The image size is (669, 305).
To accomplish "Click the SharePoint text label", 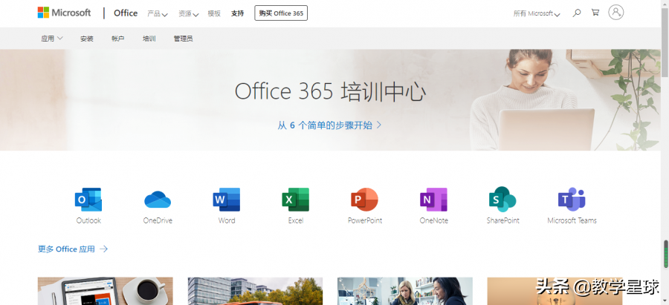I will (503, 220).
